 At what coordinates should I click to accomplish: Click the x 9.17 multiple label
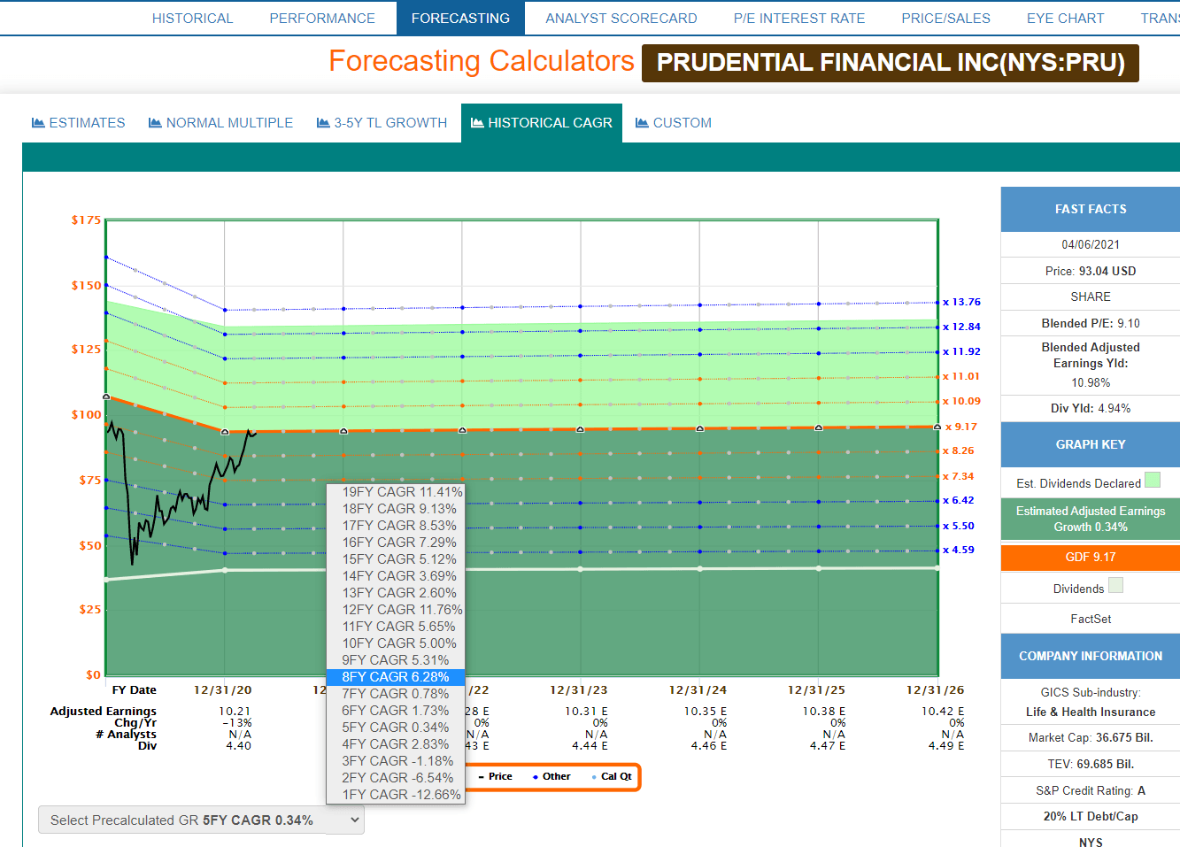click(961, 427)
